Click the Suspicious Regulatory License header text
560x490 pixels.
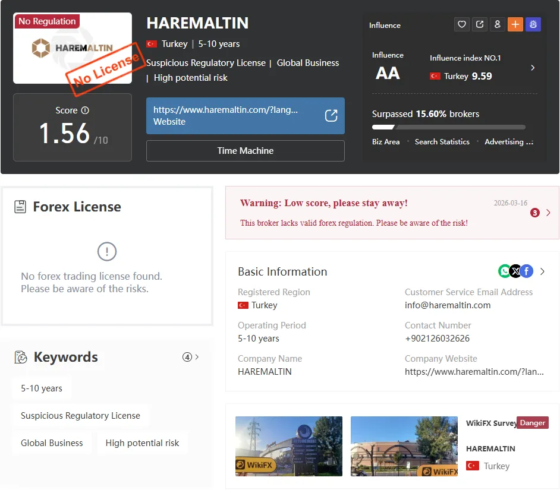pyautogui.click(x=206, y=63)
